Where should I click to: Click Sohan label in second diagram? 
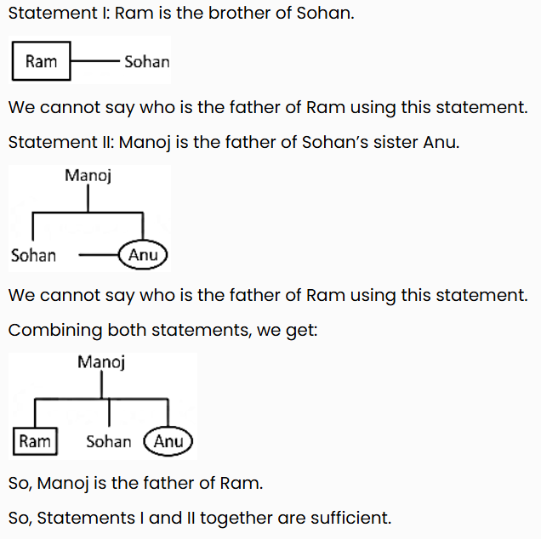tap(33, 256)
